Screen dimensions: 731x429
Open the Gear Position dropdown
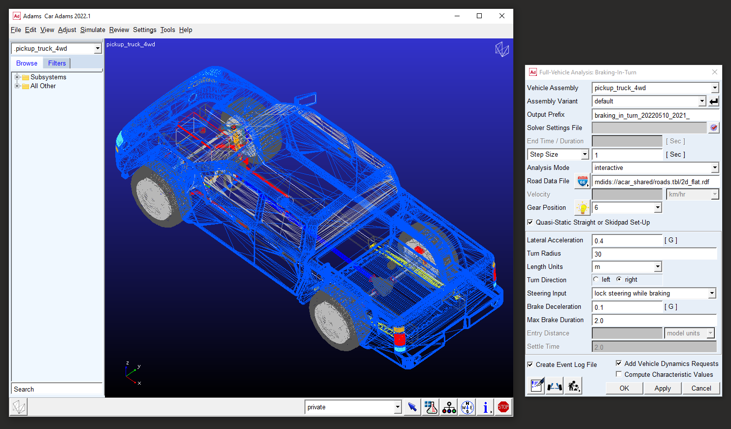click(x=658, y=207)
